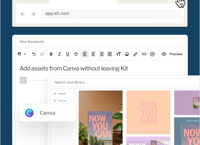Click the New Broadcast title field
This screenshot has height=145, width=200.
pos(100,42)
